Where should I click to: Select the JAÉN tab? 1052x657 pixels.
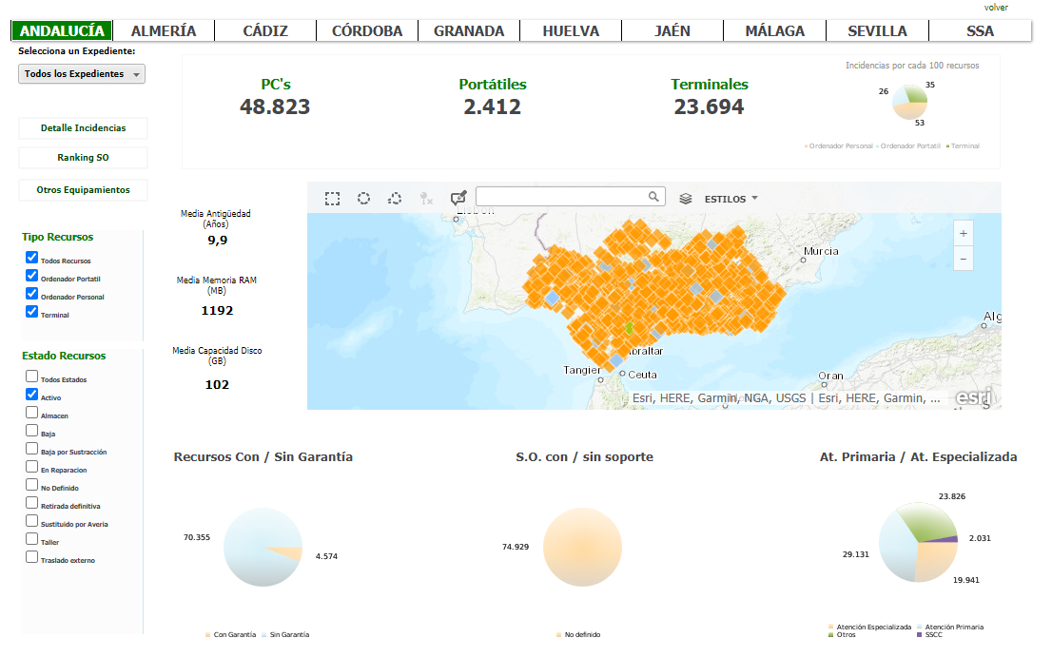tap(672, 30)
